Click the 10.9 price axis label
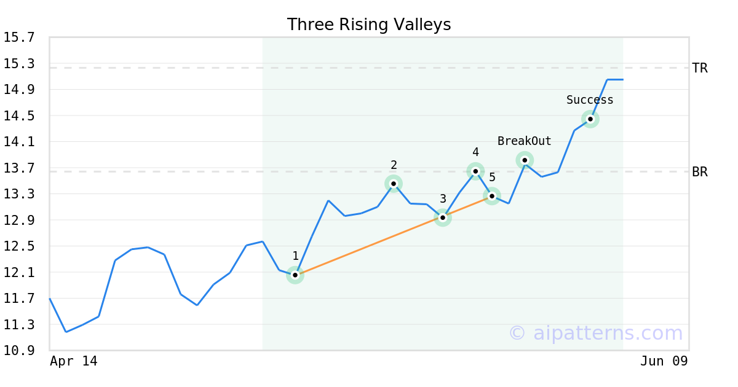Viewport: 738px width, 387px height. tap(19, 350)
